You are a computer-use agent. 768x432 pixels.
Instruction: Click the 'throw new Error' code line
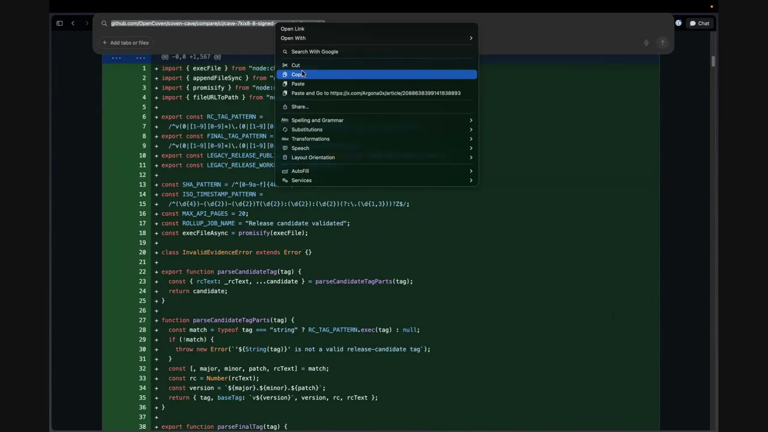pos(302,349)
